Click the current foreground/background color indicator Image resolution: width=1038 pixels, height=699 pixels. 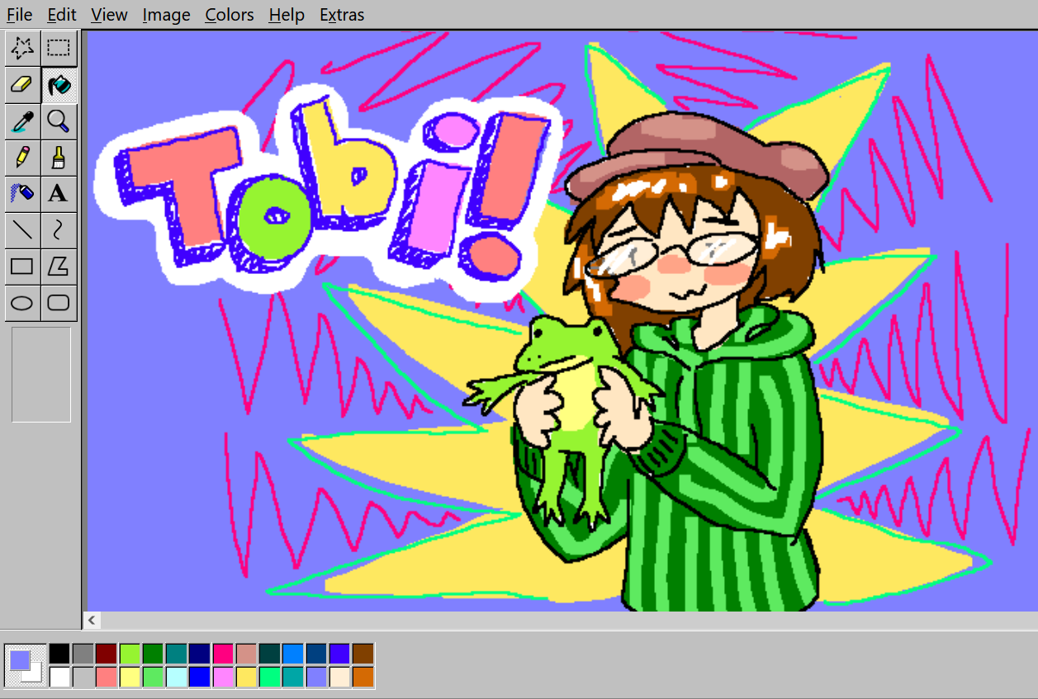coord(26,665)
